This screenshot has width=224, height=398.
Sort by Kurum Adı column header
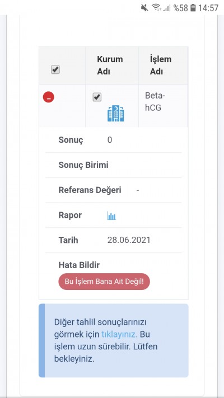[x=110, y=65]
